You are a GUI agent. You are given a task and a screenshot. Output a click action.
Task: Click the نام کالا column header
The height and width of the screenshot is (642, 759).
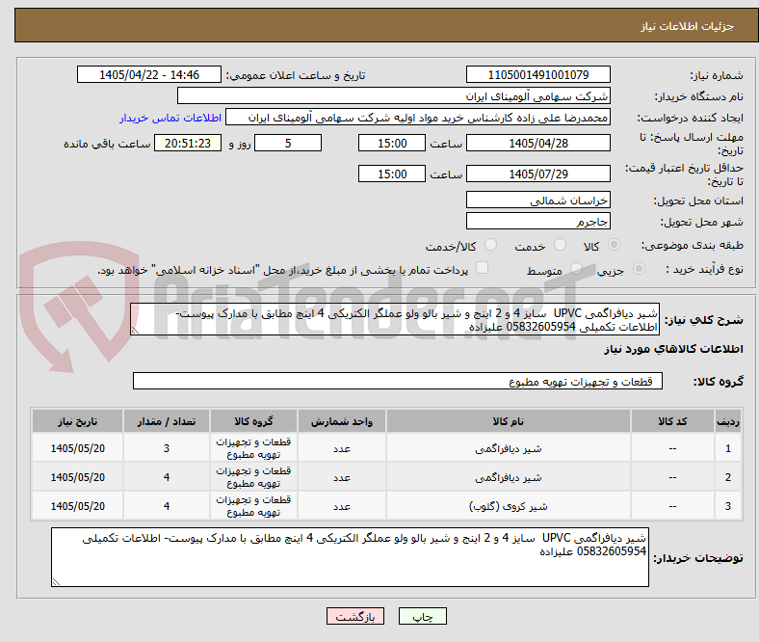click(508, 421)
